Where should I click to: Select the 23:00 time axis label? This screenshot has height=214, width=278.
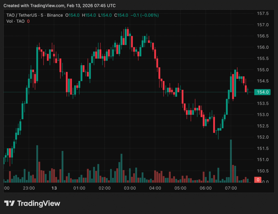click(x=29, y=188)
